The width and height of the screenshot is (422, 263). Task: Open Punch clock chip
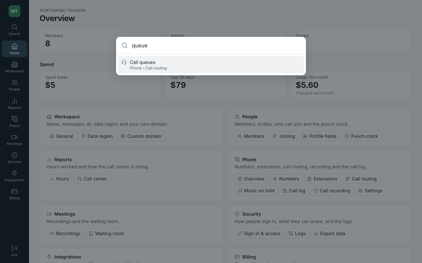coord(361,136)
